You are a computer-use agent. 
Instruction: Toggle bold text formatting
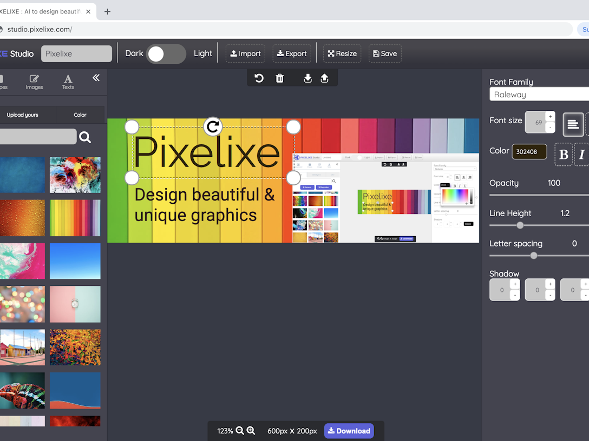[x=564, y=155]
